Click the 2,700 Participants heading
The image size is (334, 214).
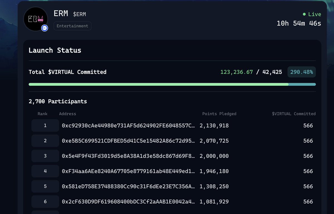tap(58, 102)
